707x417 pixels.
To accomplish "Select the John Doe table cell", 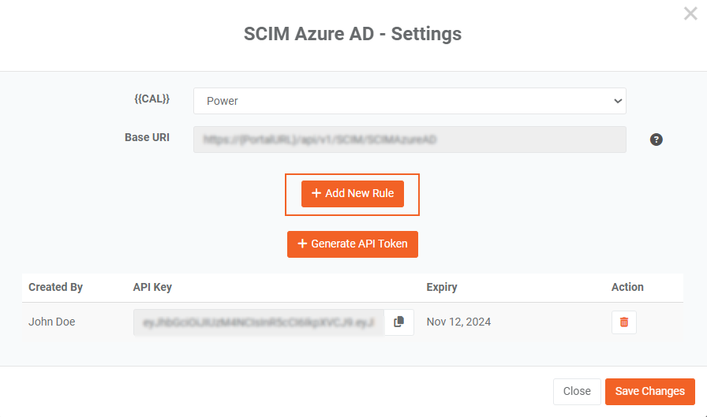I will pos(51,322).
